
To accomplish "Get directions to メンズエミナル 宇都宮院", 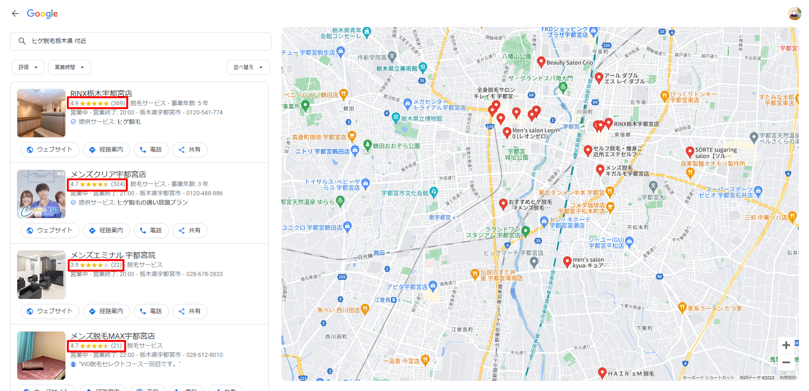I will (106, 311).
